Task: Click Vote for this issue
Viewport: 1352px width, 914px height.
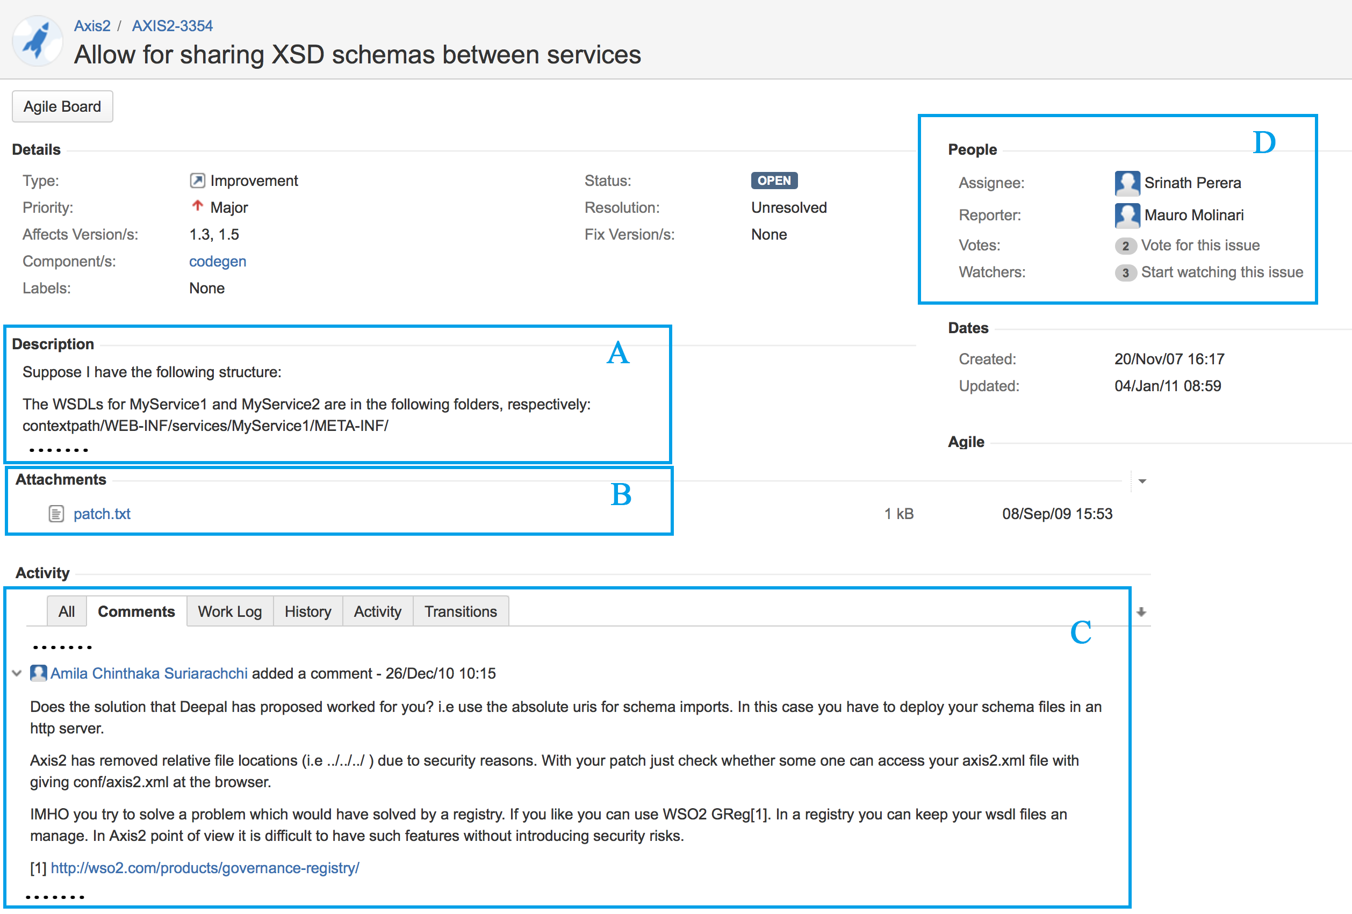Action: point(1200,246)
